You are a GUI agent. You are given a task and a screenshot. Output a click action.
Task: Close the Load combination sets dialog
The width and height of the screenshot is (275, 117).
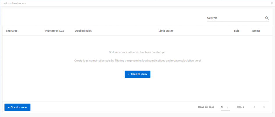click(272, 3)
